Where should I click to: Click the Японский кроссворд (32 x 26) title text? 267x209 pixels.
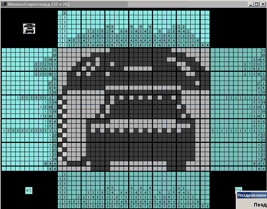pyautogui.click(x=39, y=4)
